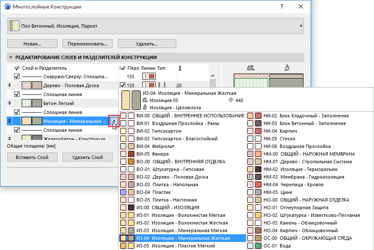This screenshot has height=250, width=374.
Task: Open the material popup arrow for Изоляция - Минеральная
Action: pos(114,121)
